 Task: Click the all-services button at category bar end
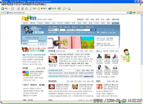(x=116, y=23)
